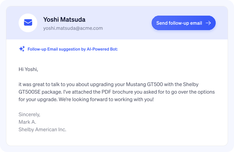This screenshot has width=234, height=152.
Task: Click the AI sparkle stars icon
Action: point(22,49)
